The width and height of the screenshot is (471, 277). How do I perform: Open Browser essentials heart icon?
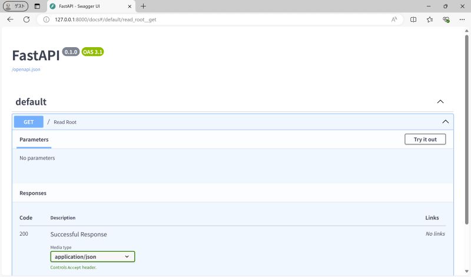point(446,19)
